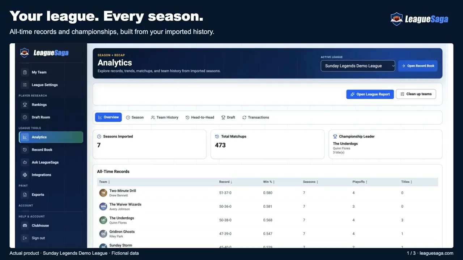This screenshot has width=463, height=260.
Task: Switch to the Draft tab
Action: 228,117
